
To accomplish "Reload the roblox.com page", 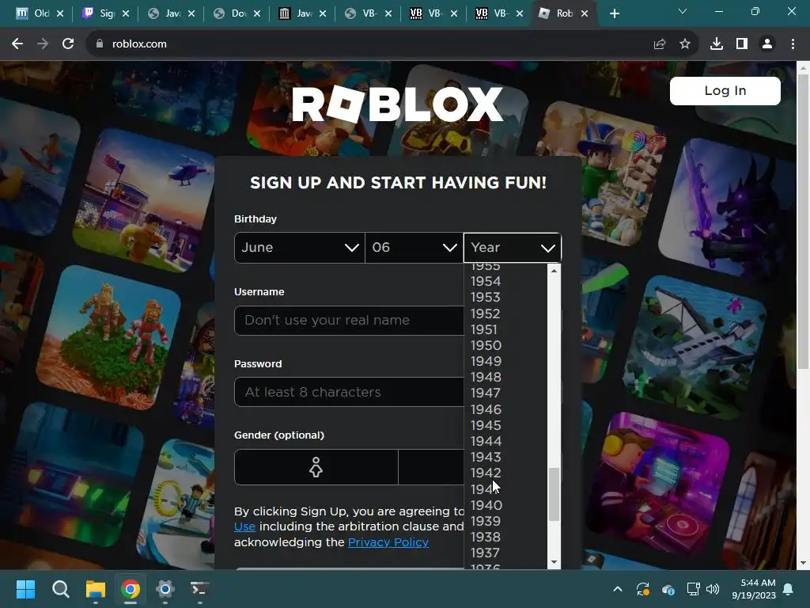I will pos(68,44).
